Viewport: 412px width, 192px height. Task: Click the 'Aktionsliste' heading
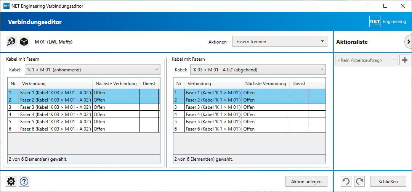click(352, 42)
